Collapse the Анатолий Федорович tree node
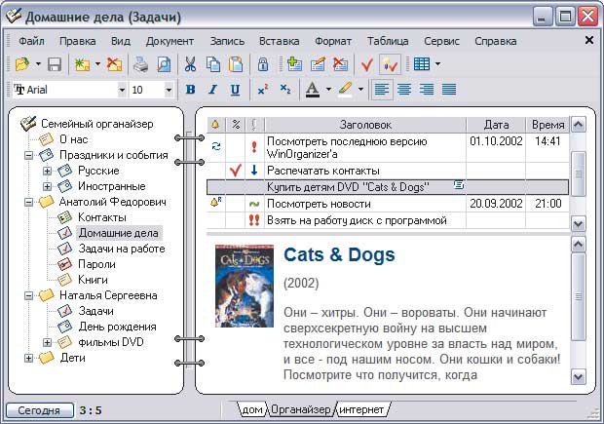The height and width of the screenshot is (424, 604). [x=28, y=202]
